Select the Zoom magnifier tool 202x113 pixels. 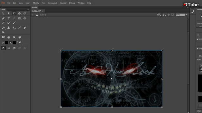(x=14, y=37)
